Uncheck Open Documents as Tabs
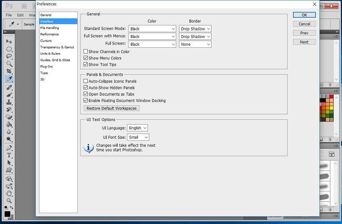Image resolution: width=342 pixels, height=224 pixels. coord(85,94)
